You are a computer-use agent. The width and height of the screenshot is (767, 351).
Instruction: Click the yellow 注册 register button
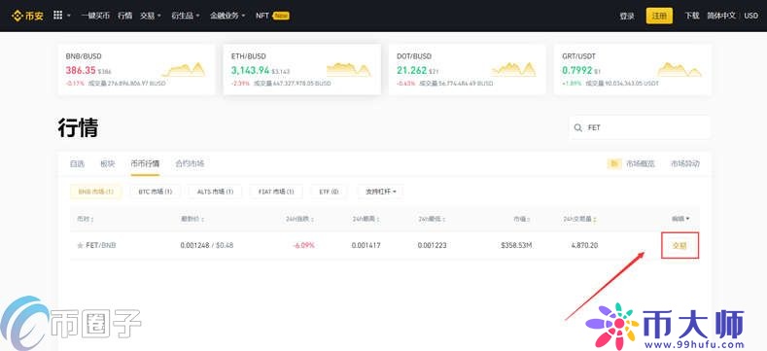tap(659, 16)
